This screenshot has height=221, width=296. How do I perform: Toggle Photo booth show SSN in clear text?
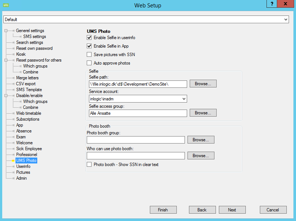[89, 165]
